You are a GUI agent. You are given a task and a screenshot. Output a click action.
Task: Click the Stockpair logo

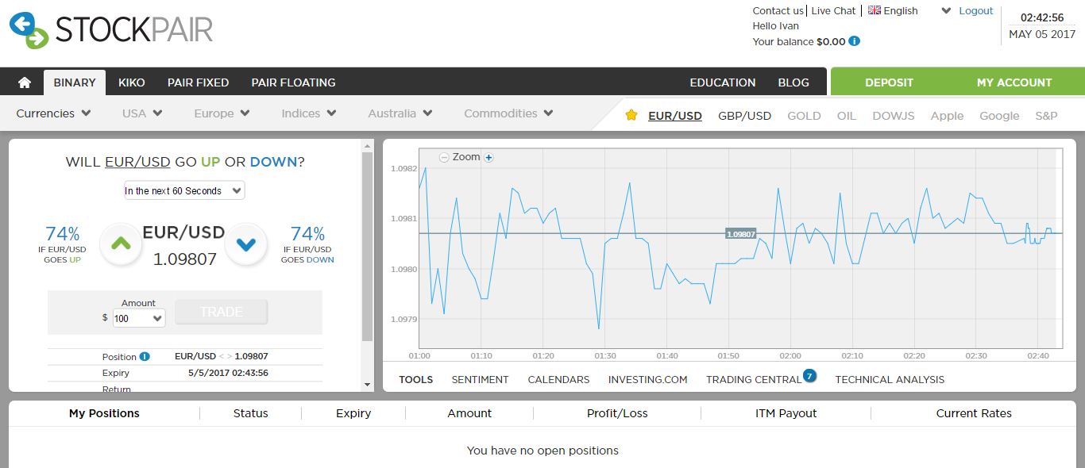pyautogui.click(x=111, y=30)
